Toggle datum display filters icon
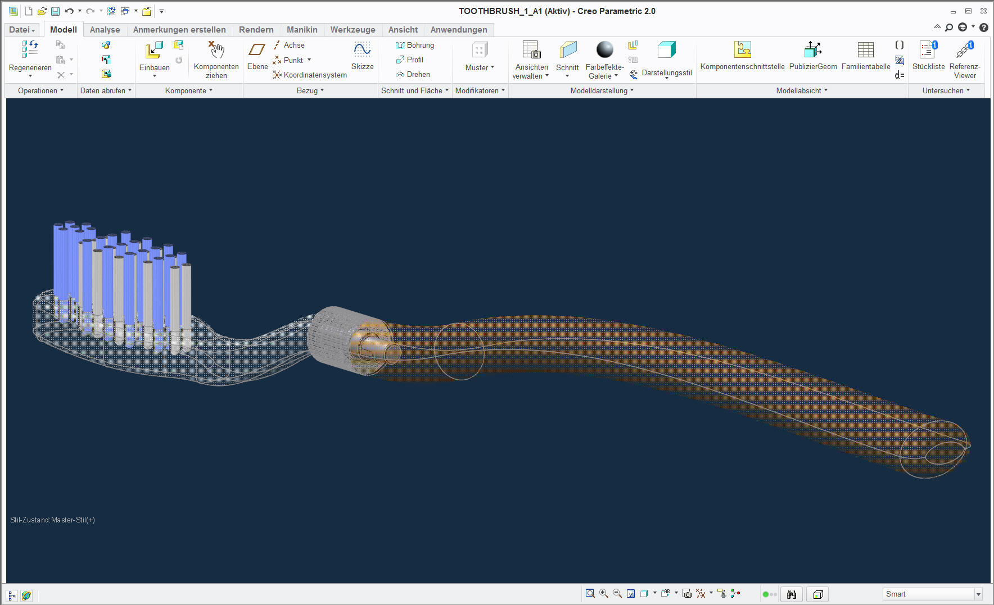 [x=701, y=593]
